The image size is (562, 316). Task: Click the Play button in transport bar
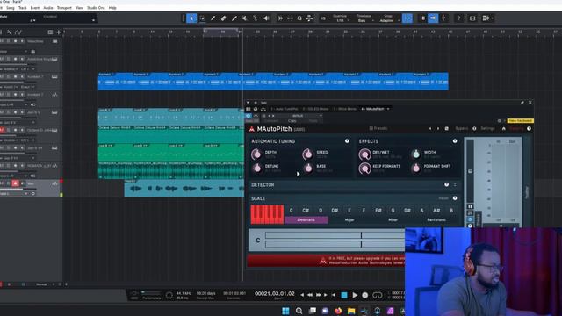pyautogui.click(x=355, y=295)
